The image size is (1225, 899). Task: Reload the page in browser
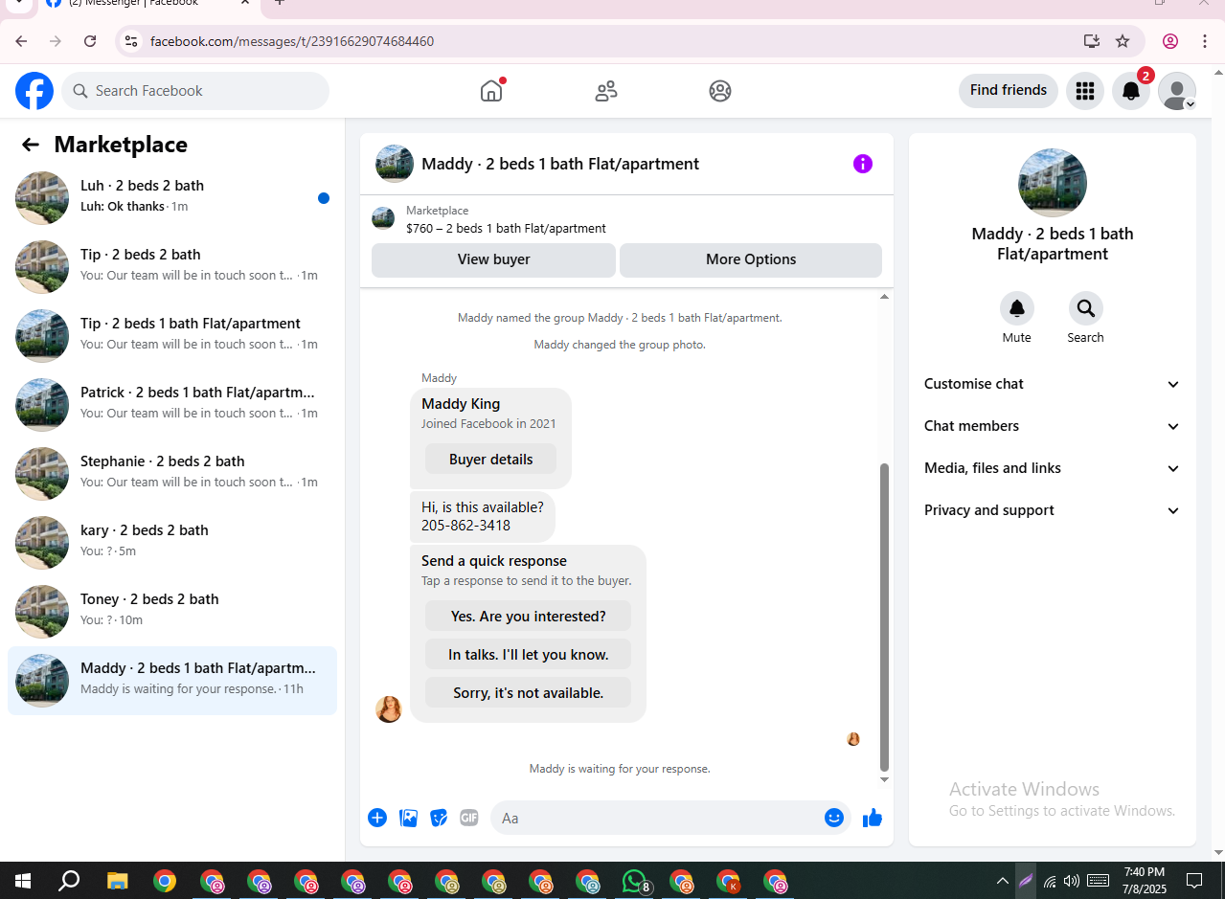point(90,41)
